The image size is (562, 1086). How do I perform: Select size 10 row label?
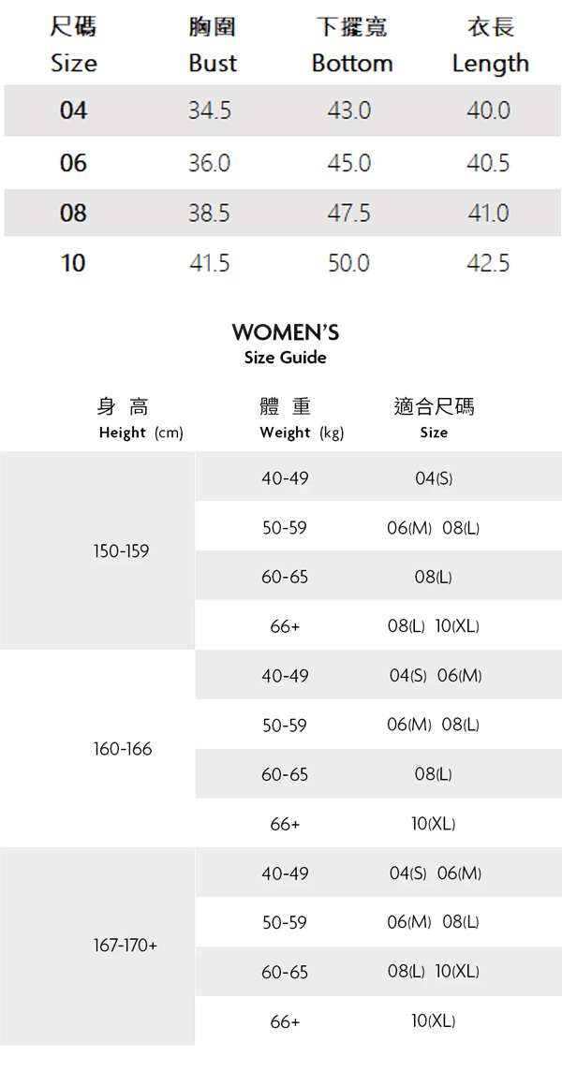(x=73, y=263)
